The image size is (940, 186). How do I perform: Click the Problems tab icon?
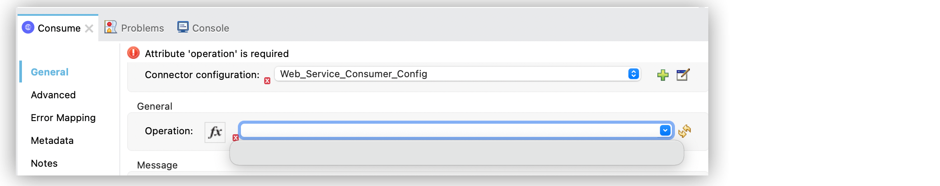111,27
